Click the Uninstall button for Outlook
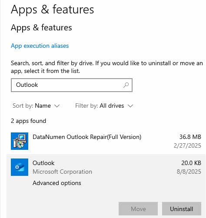This screenshot has height=218, width=206. tap(182, 209)
